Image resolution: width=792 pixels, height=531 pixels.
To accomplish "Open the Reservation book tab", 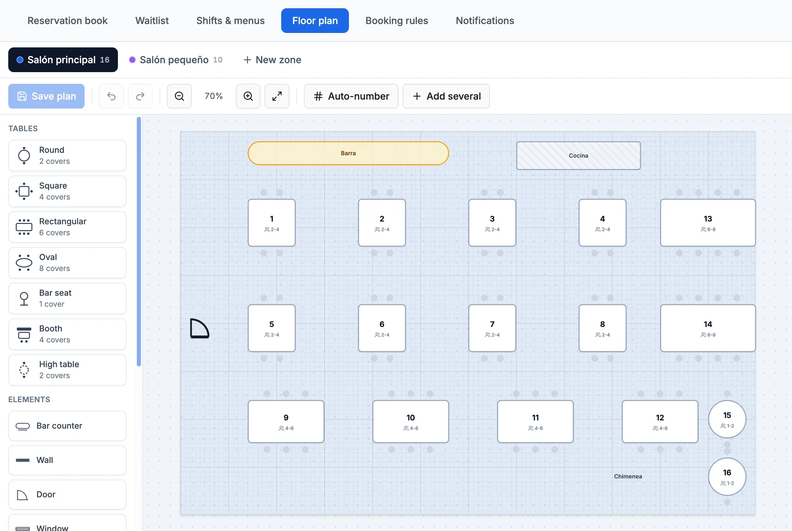I will (67, 21).
